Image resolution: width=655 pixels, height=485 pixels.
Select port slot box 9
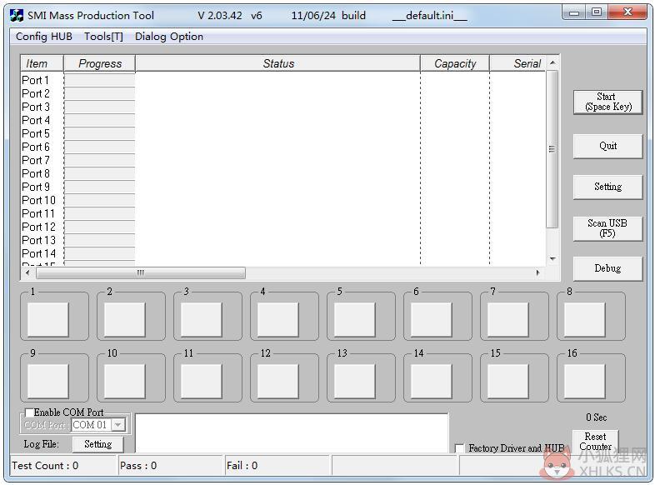pos(48,381)
